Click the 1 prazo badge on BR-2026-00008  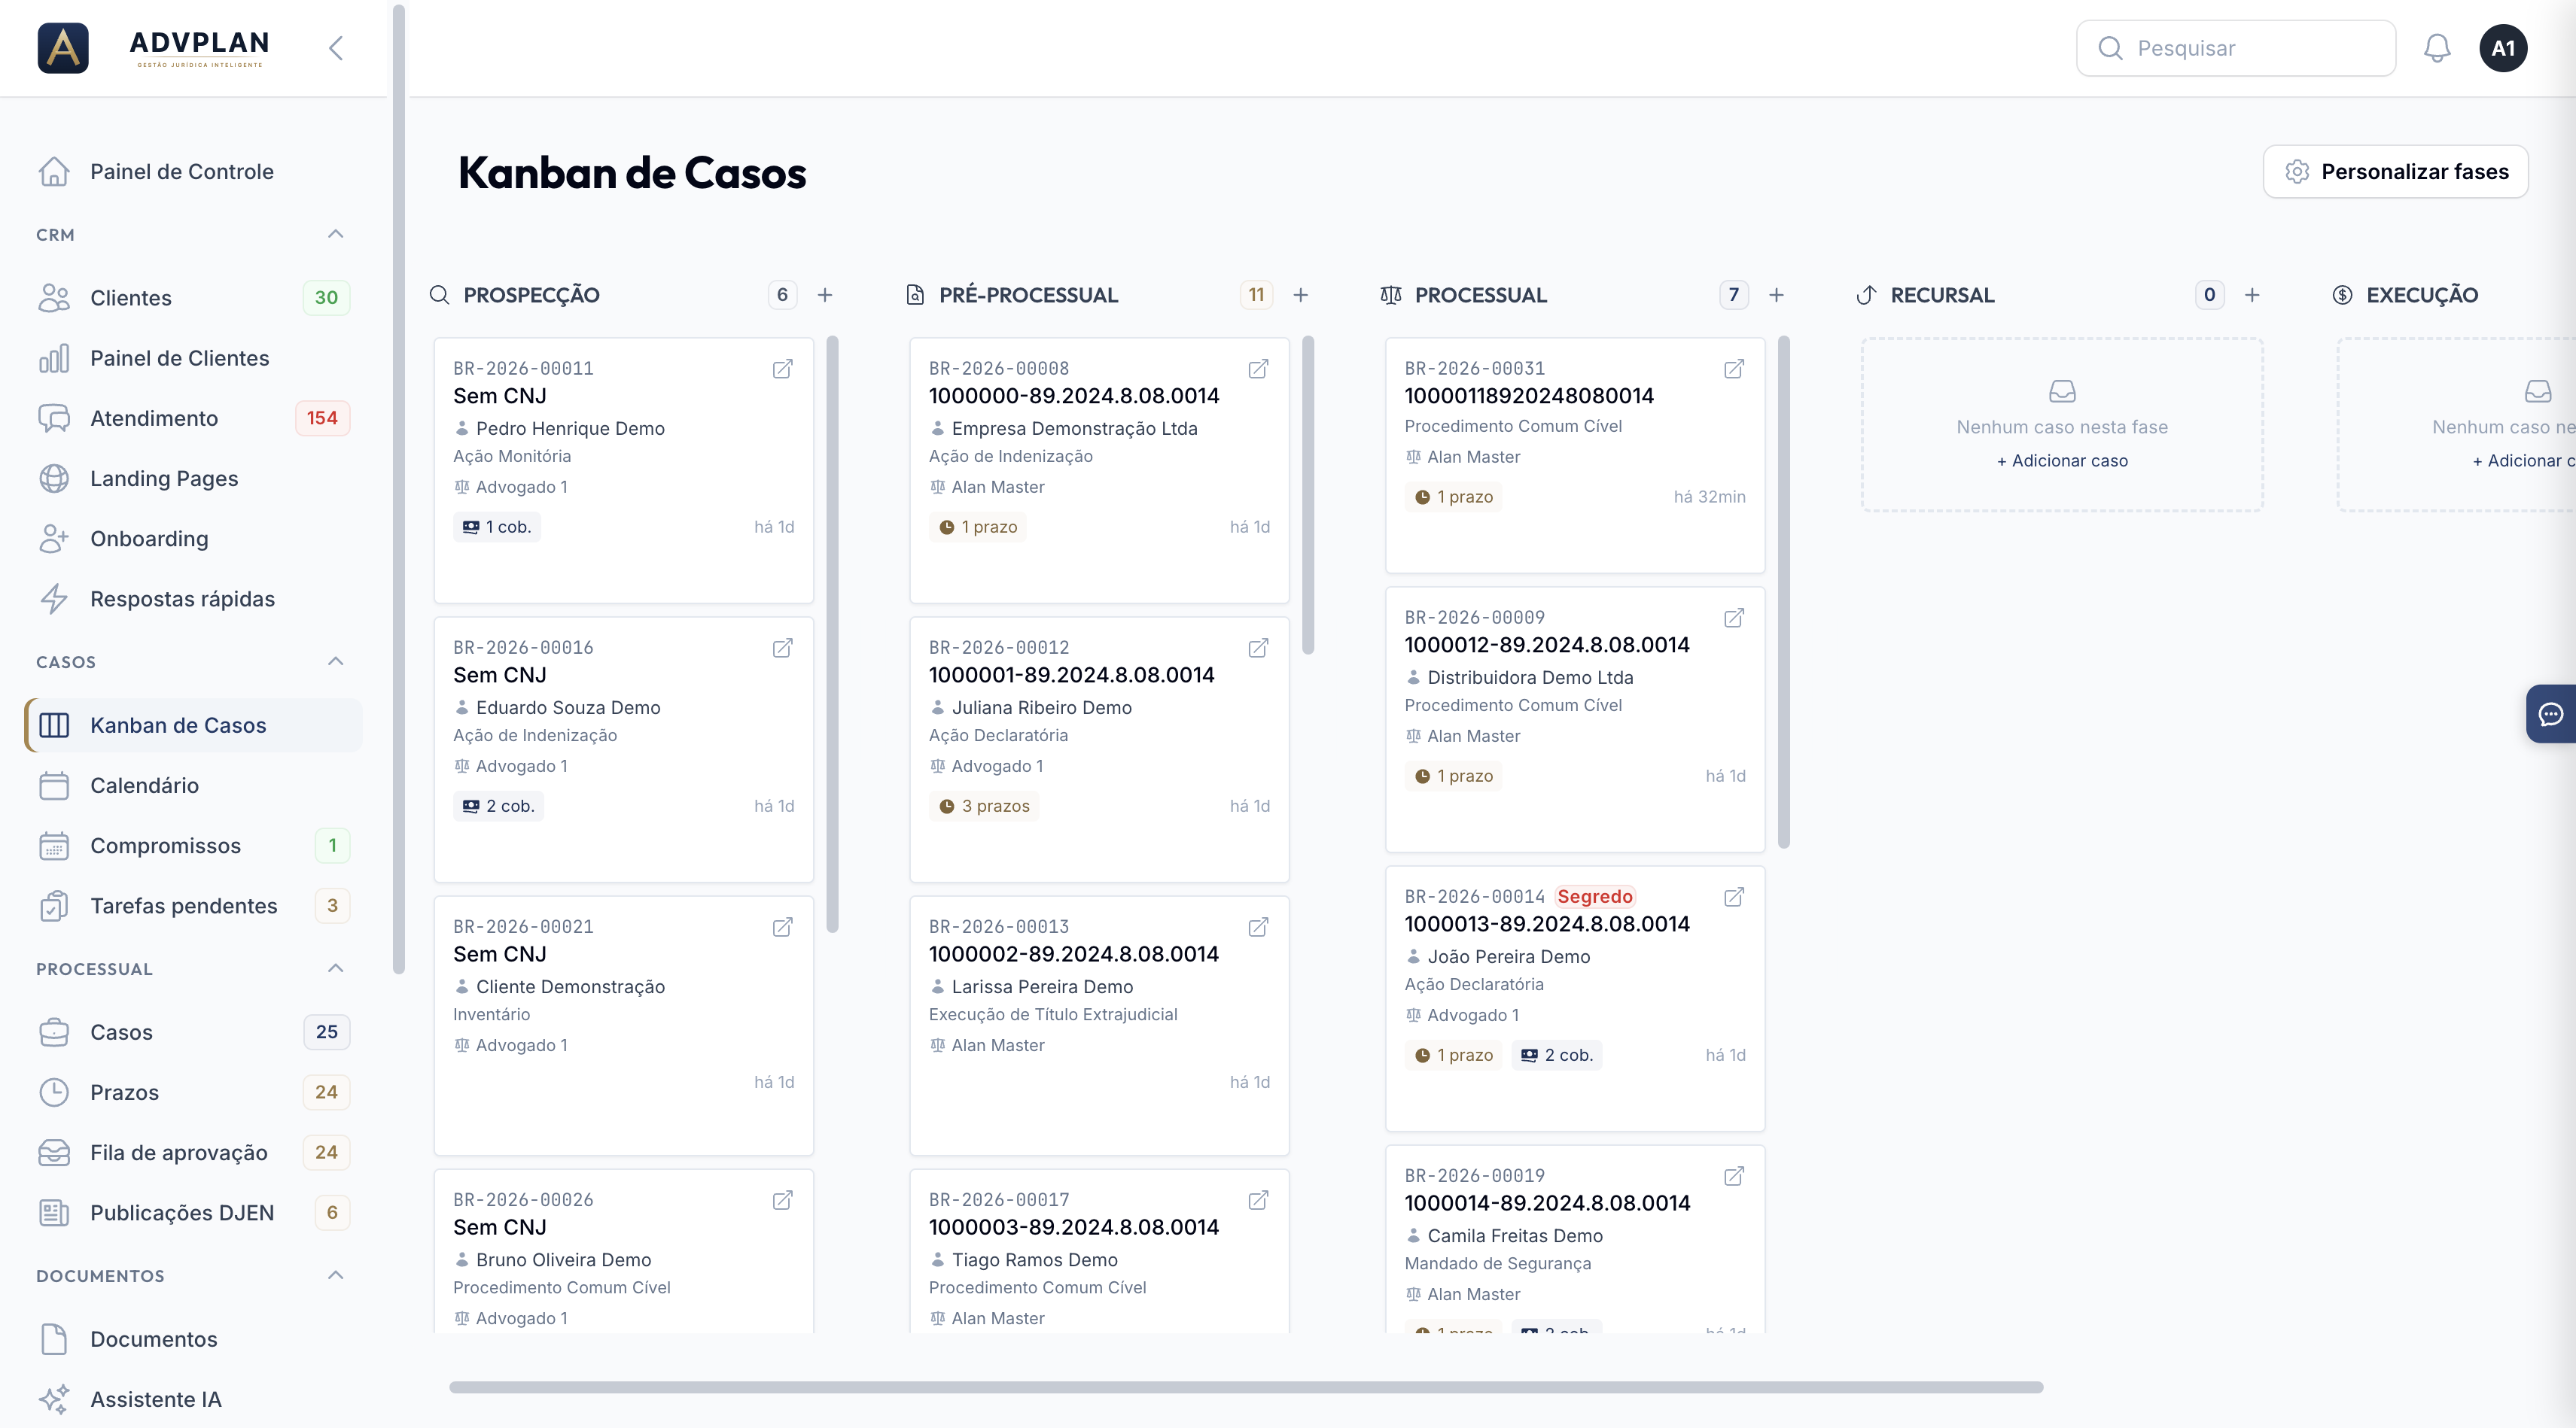click(x=978, y=527)
